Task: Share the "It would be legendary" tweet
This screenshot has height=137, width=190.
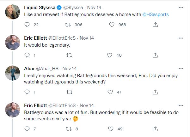Action: pyautogui.click(x=155, y=55)
